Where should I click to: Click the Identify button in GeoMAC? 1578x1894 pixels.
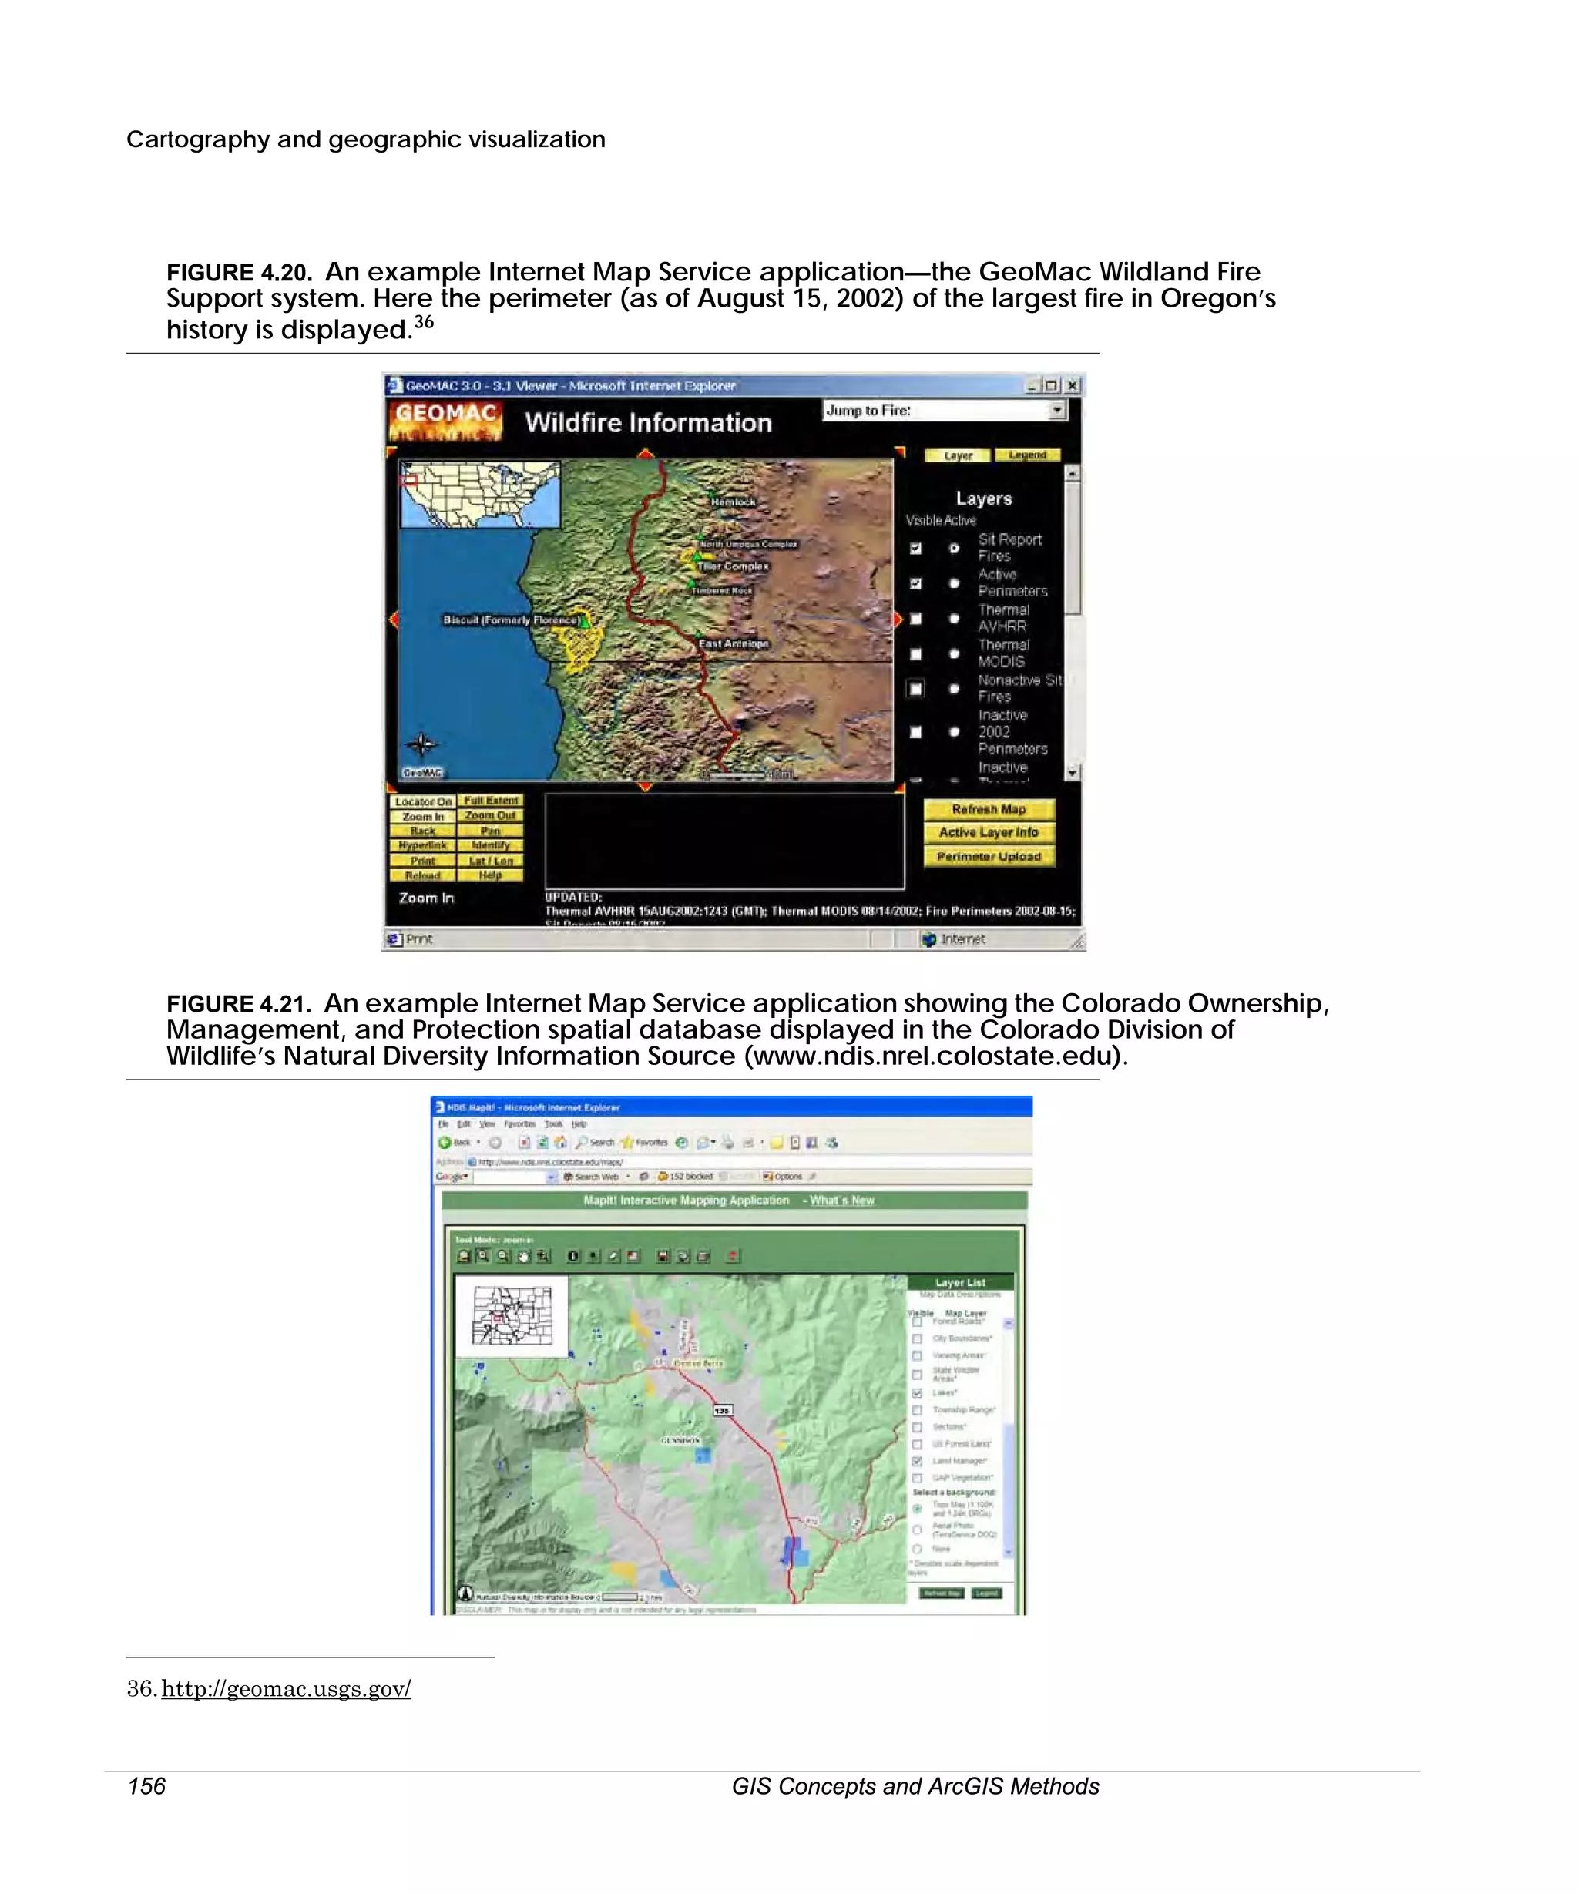coord(491,845)
